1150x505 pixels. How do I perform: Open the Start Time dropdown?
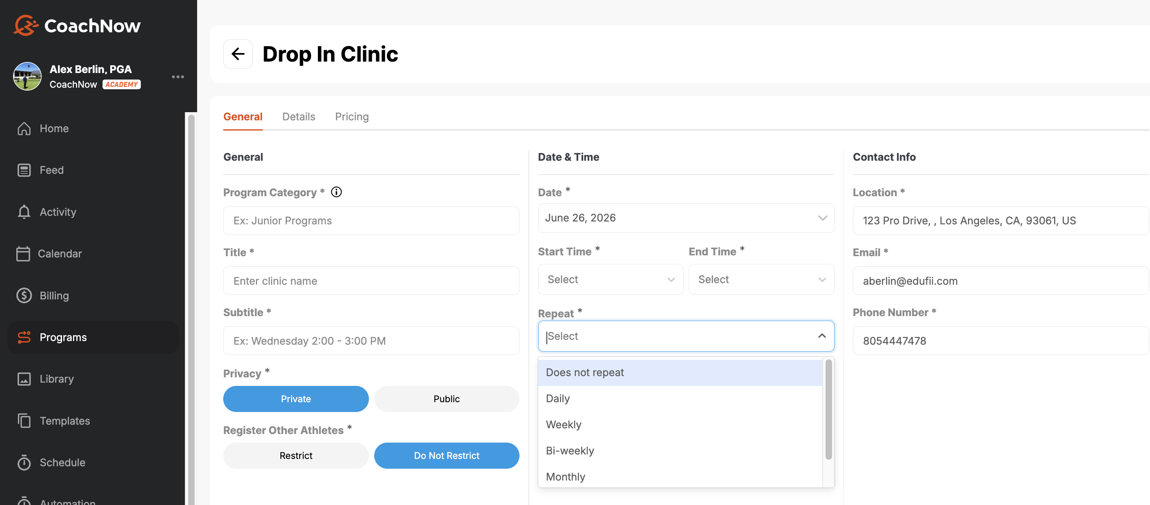(x=610, y=279)
